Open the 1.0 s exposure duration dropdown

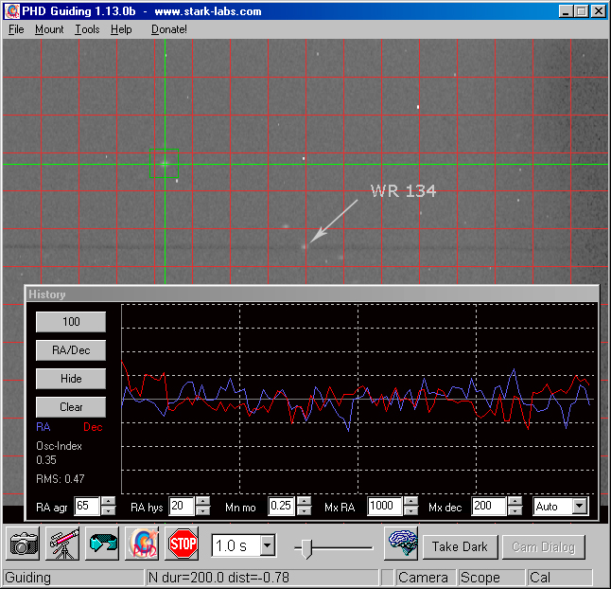268,545
